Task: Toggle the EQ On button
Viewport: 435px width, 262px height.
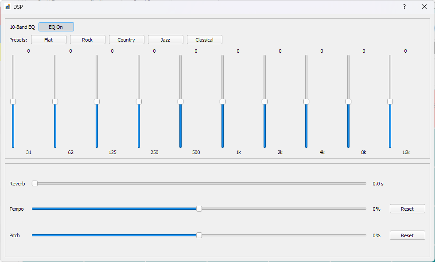Action: click(x=56, y=27)
